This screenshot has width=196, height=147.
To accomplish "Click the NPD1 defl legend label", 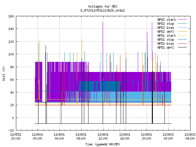I will (x=166, y=48).
